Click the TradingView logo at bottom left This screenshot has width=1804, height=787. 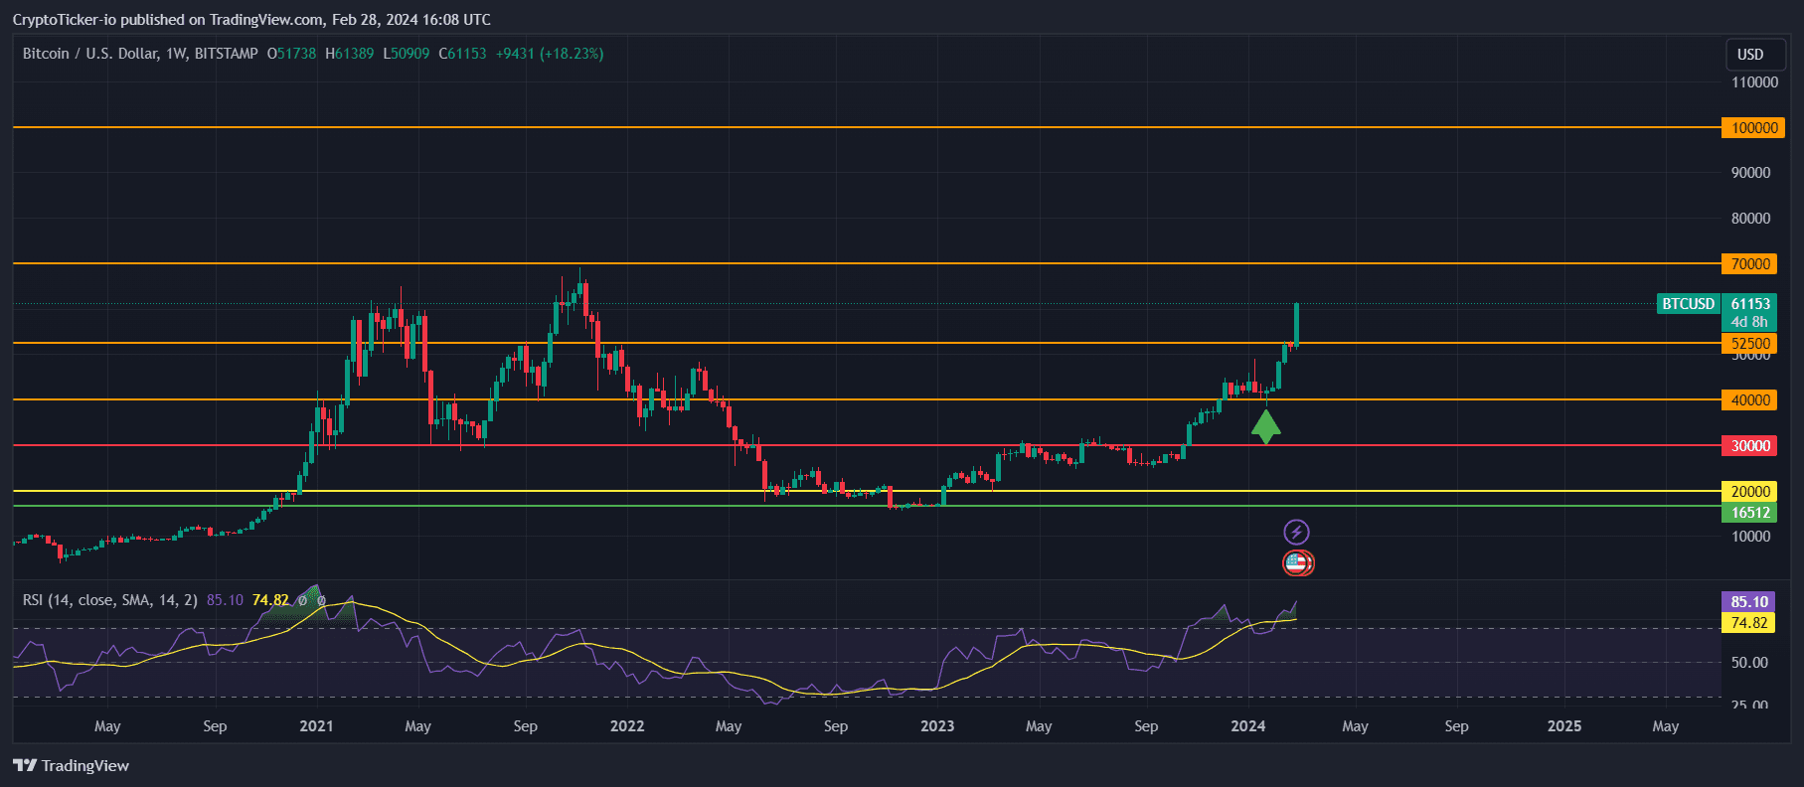coord(71,765)
